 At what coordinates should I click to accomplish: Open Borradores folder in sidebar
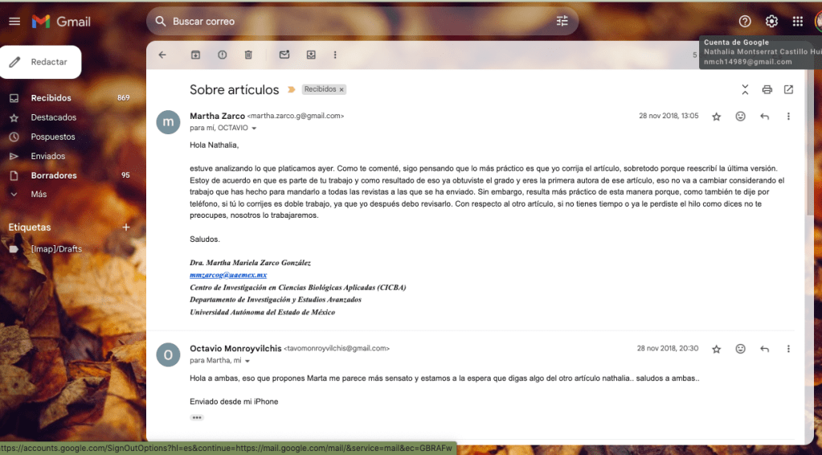(x=54, y=175)
